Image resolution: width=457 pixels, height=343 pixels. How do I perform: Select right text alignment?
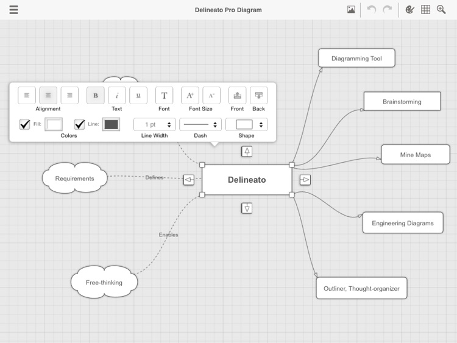[x=69, y=95]
